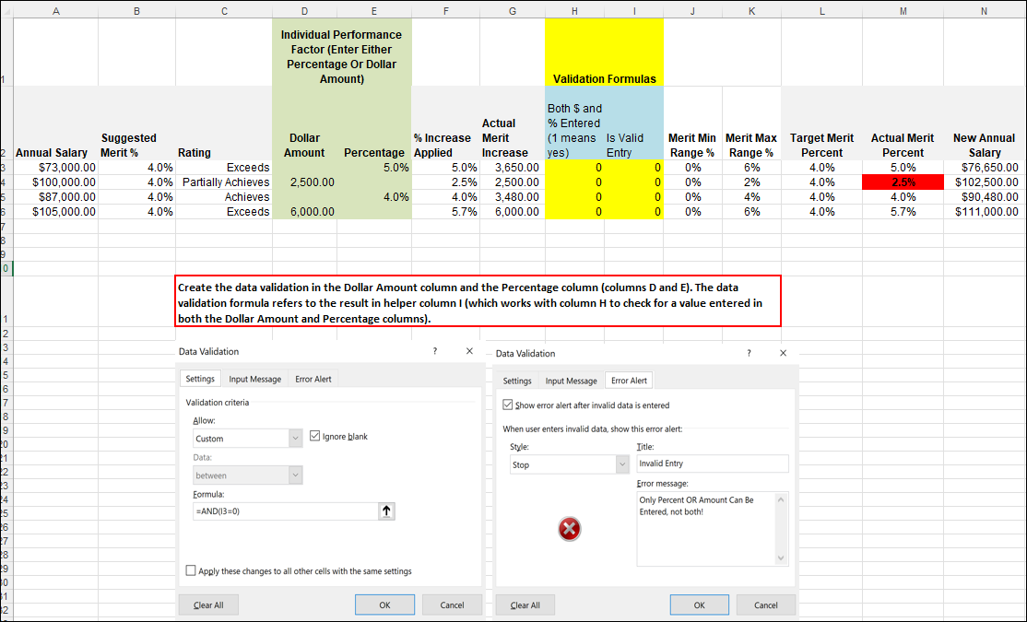Image resolution: width=1027 pixels, height=622 pixels.
Task: Click the help question mark in right dialog
Action: tap(749, 353)
